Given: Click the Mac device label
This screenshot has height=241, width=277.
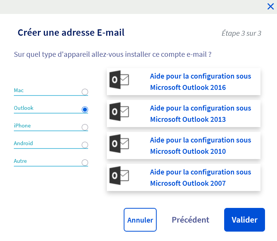Looking at the screenshot, I should click(19, 91).
